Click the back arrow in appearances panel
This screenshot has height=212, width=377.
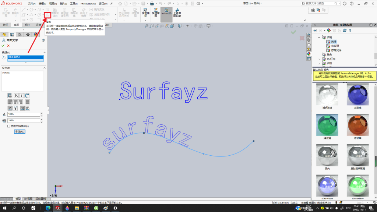pos(315,31)
